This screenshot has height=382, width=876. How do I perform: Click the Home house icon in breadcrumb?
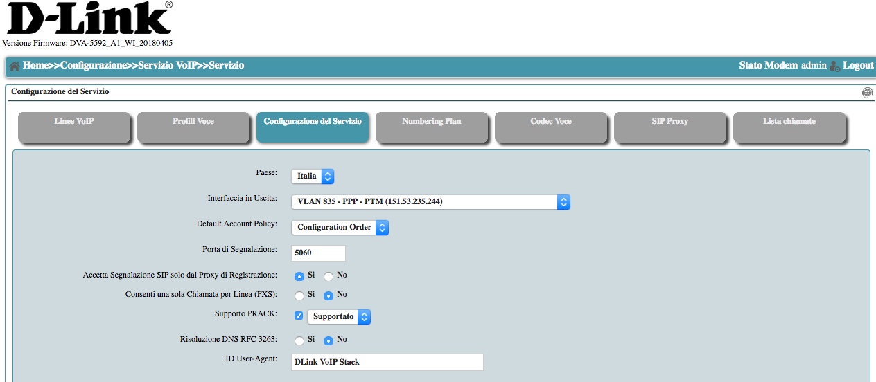coord(14,66)
